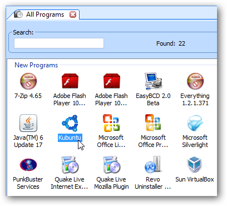Click the Java(TM) 6 Update 17 label
227x206 pixels.
click(x=28, y=141)
